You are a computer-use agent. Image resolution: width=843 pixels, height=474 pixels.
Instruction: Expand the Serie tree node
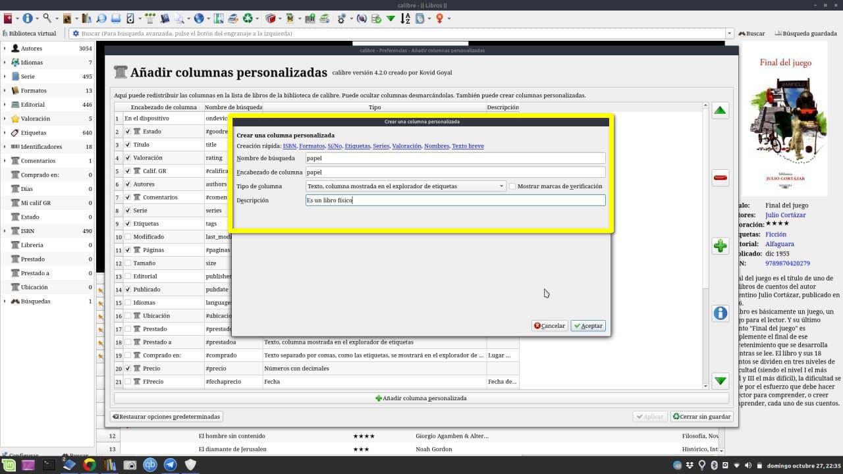5,76
